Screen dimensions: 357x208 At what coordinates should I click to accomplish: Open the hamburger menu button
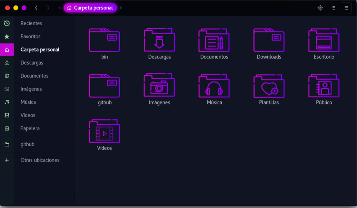point(346,8)
